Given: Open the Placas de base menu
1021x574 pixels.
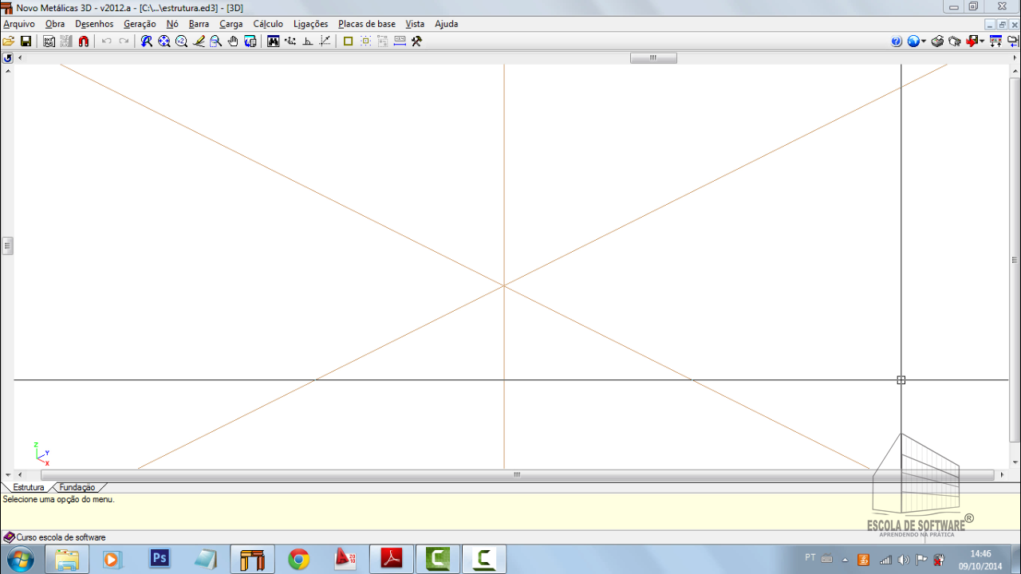Looking at the screenshot, I should pos(366,24).
